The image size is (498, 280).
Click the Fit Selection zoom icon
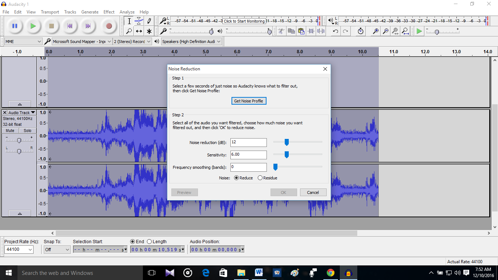pyautogui.click(x=395, y=31)
